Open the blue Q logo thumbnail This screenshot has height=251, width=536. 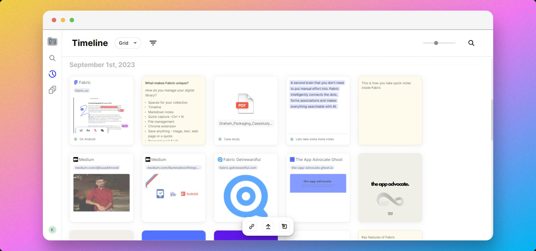pos(246,195)
